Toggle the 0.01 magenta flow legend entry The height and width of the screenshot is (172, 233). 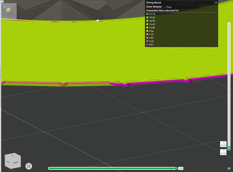[150, 44]
